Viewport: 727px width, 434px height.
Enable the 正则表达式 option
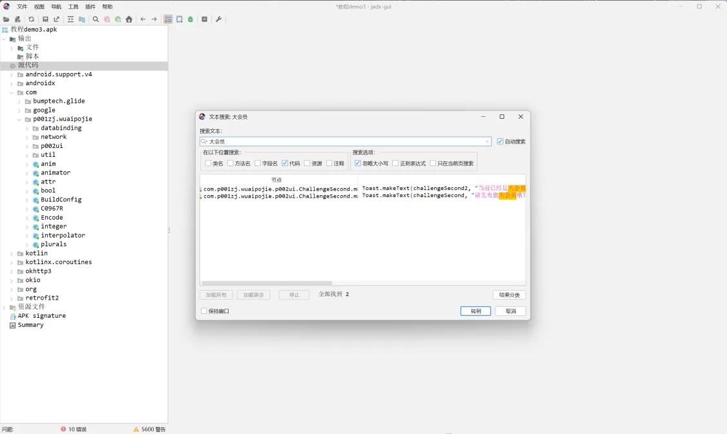[x=395, y=163]
